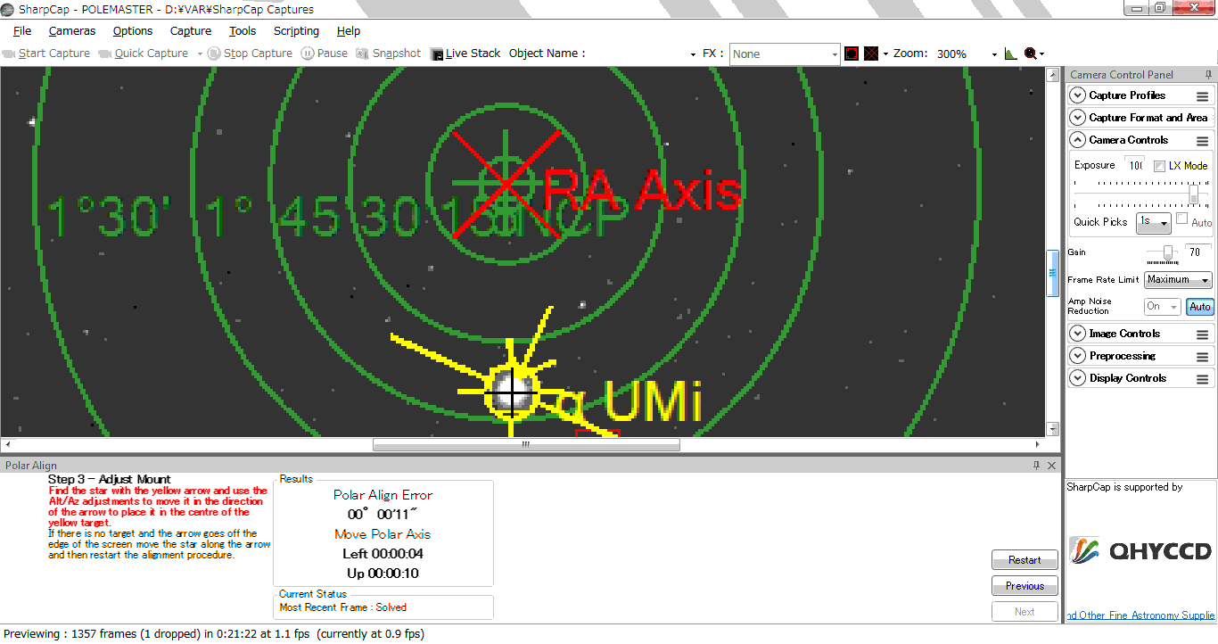Click the SharpCap title bar app icon

click(x=8, y=8)
